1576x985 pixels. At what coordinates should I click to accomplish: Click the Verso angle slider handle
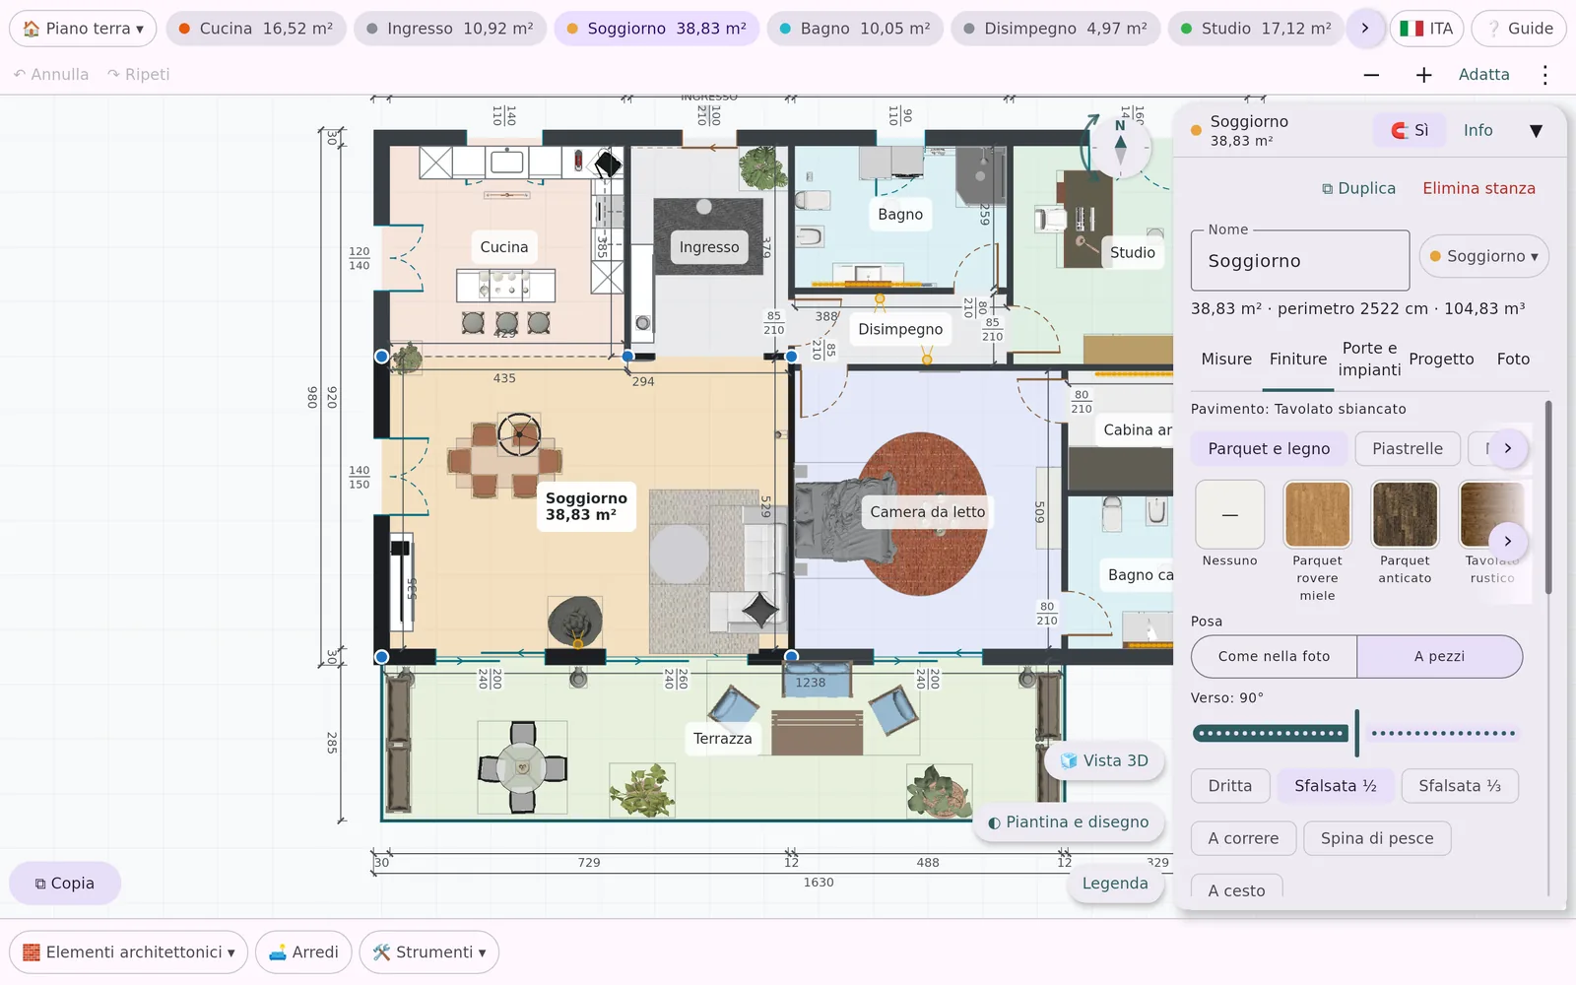(x=1356, y=733)
